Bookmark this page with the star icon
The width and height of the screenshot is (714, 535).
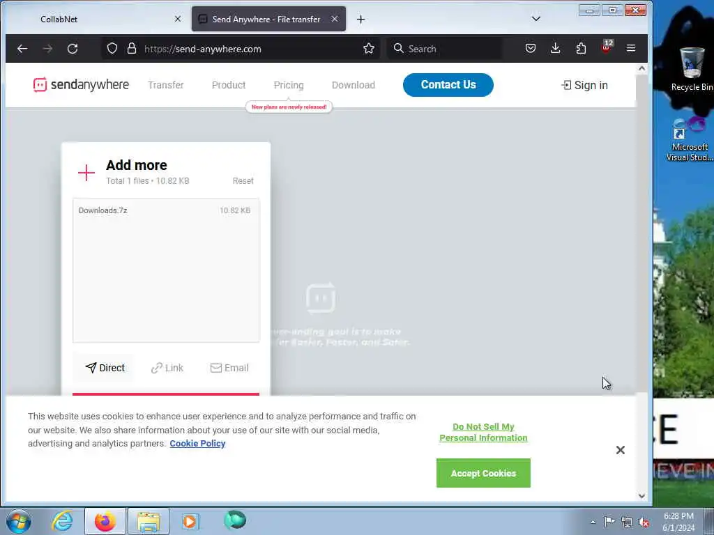369,49
